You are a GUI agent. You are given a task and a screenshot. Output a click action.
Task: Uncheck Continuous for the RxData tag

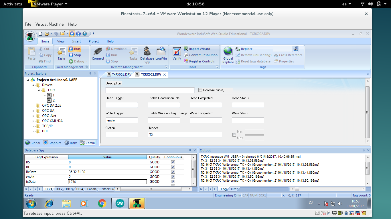pyautogui.click(x=173, y=172)
